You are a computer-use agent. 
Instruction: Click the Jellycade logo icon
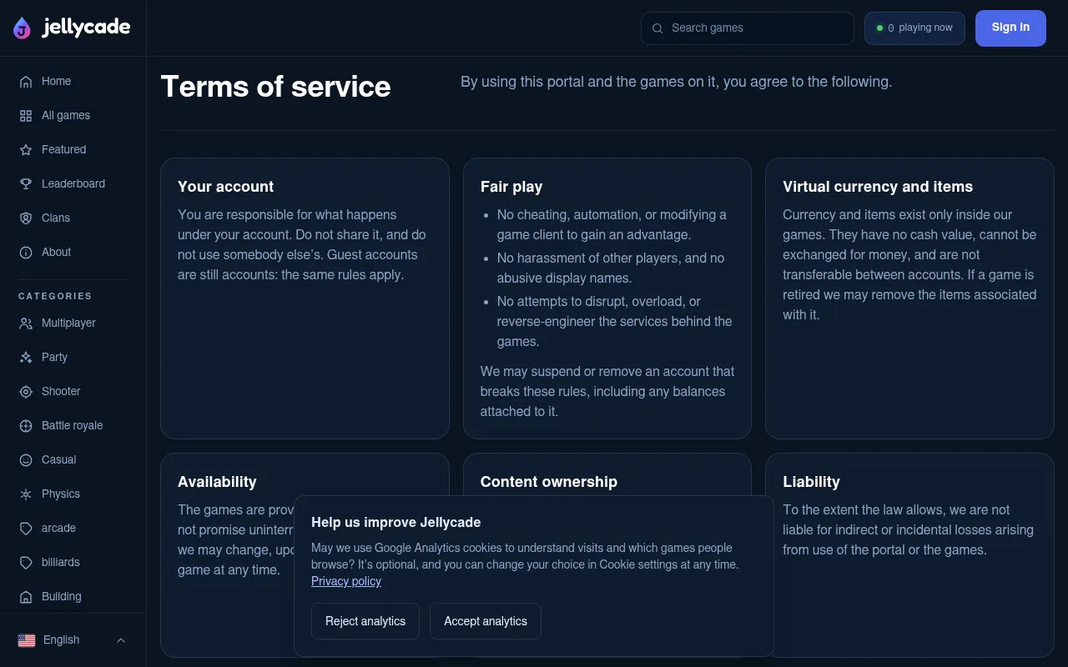(x=23, y=28)
